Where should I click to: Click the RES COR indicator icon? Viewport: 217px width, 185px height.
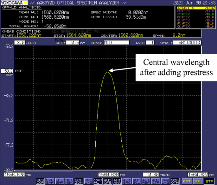[40, 181]
